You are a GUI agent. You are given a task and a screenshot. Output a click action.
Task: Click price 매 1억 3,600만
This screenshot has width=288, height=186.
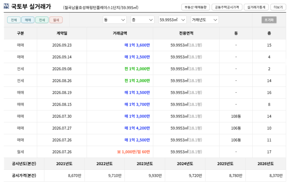(x=137, y=45)
